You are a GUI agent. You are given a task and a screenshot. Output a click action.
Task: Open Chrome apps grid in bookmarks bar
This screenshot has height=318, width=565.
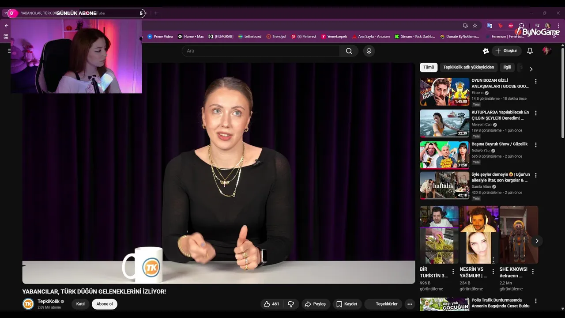point(6,36)
